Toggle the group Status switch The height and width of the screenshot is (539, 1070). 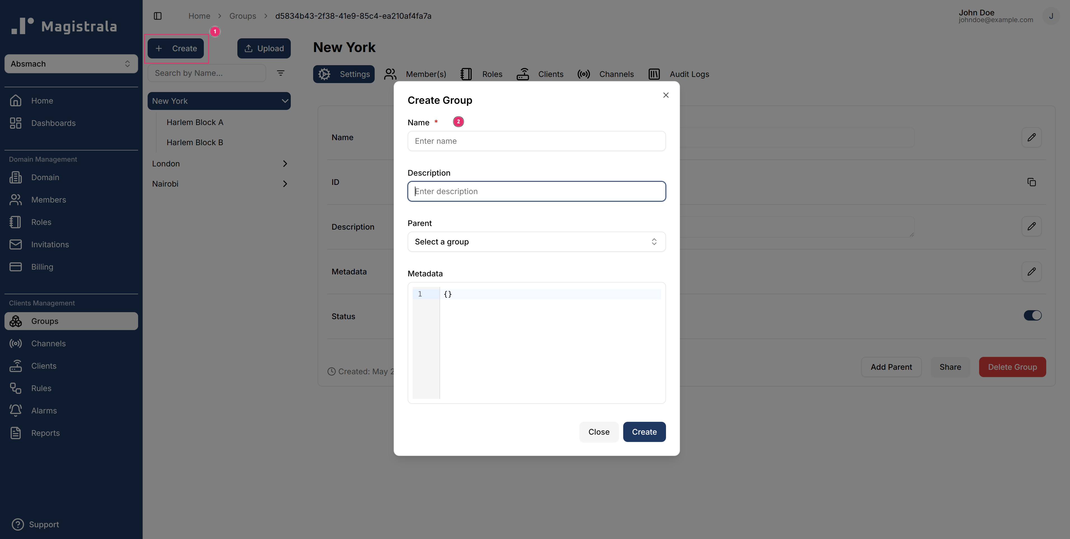pos(1033,316)
